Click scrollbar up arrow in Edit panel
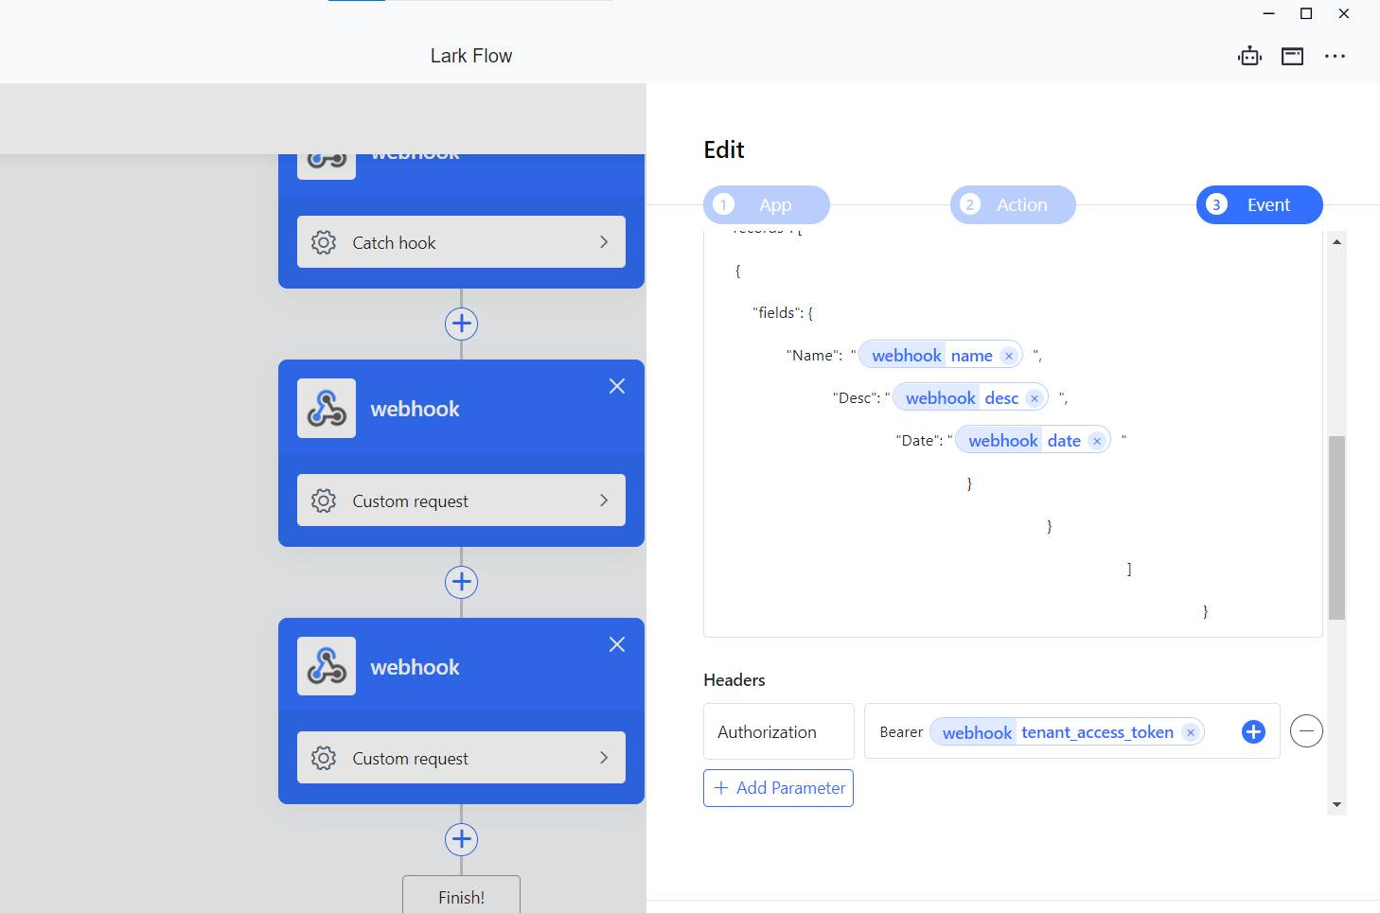This screenshot has width=1380, height=913. [1336, 242]
